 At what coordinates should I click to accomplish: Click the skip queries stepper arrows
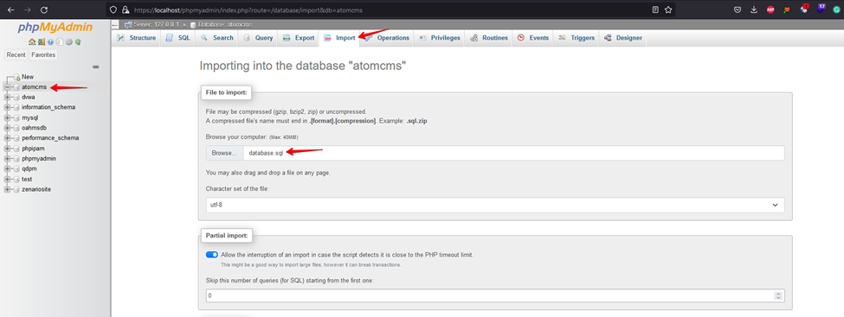(778, 296)
